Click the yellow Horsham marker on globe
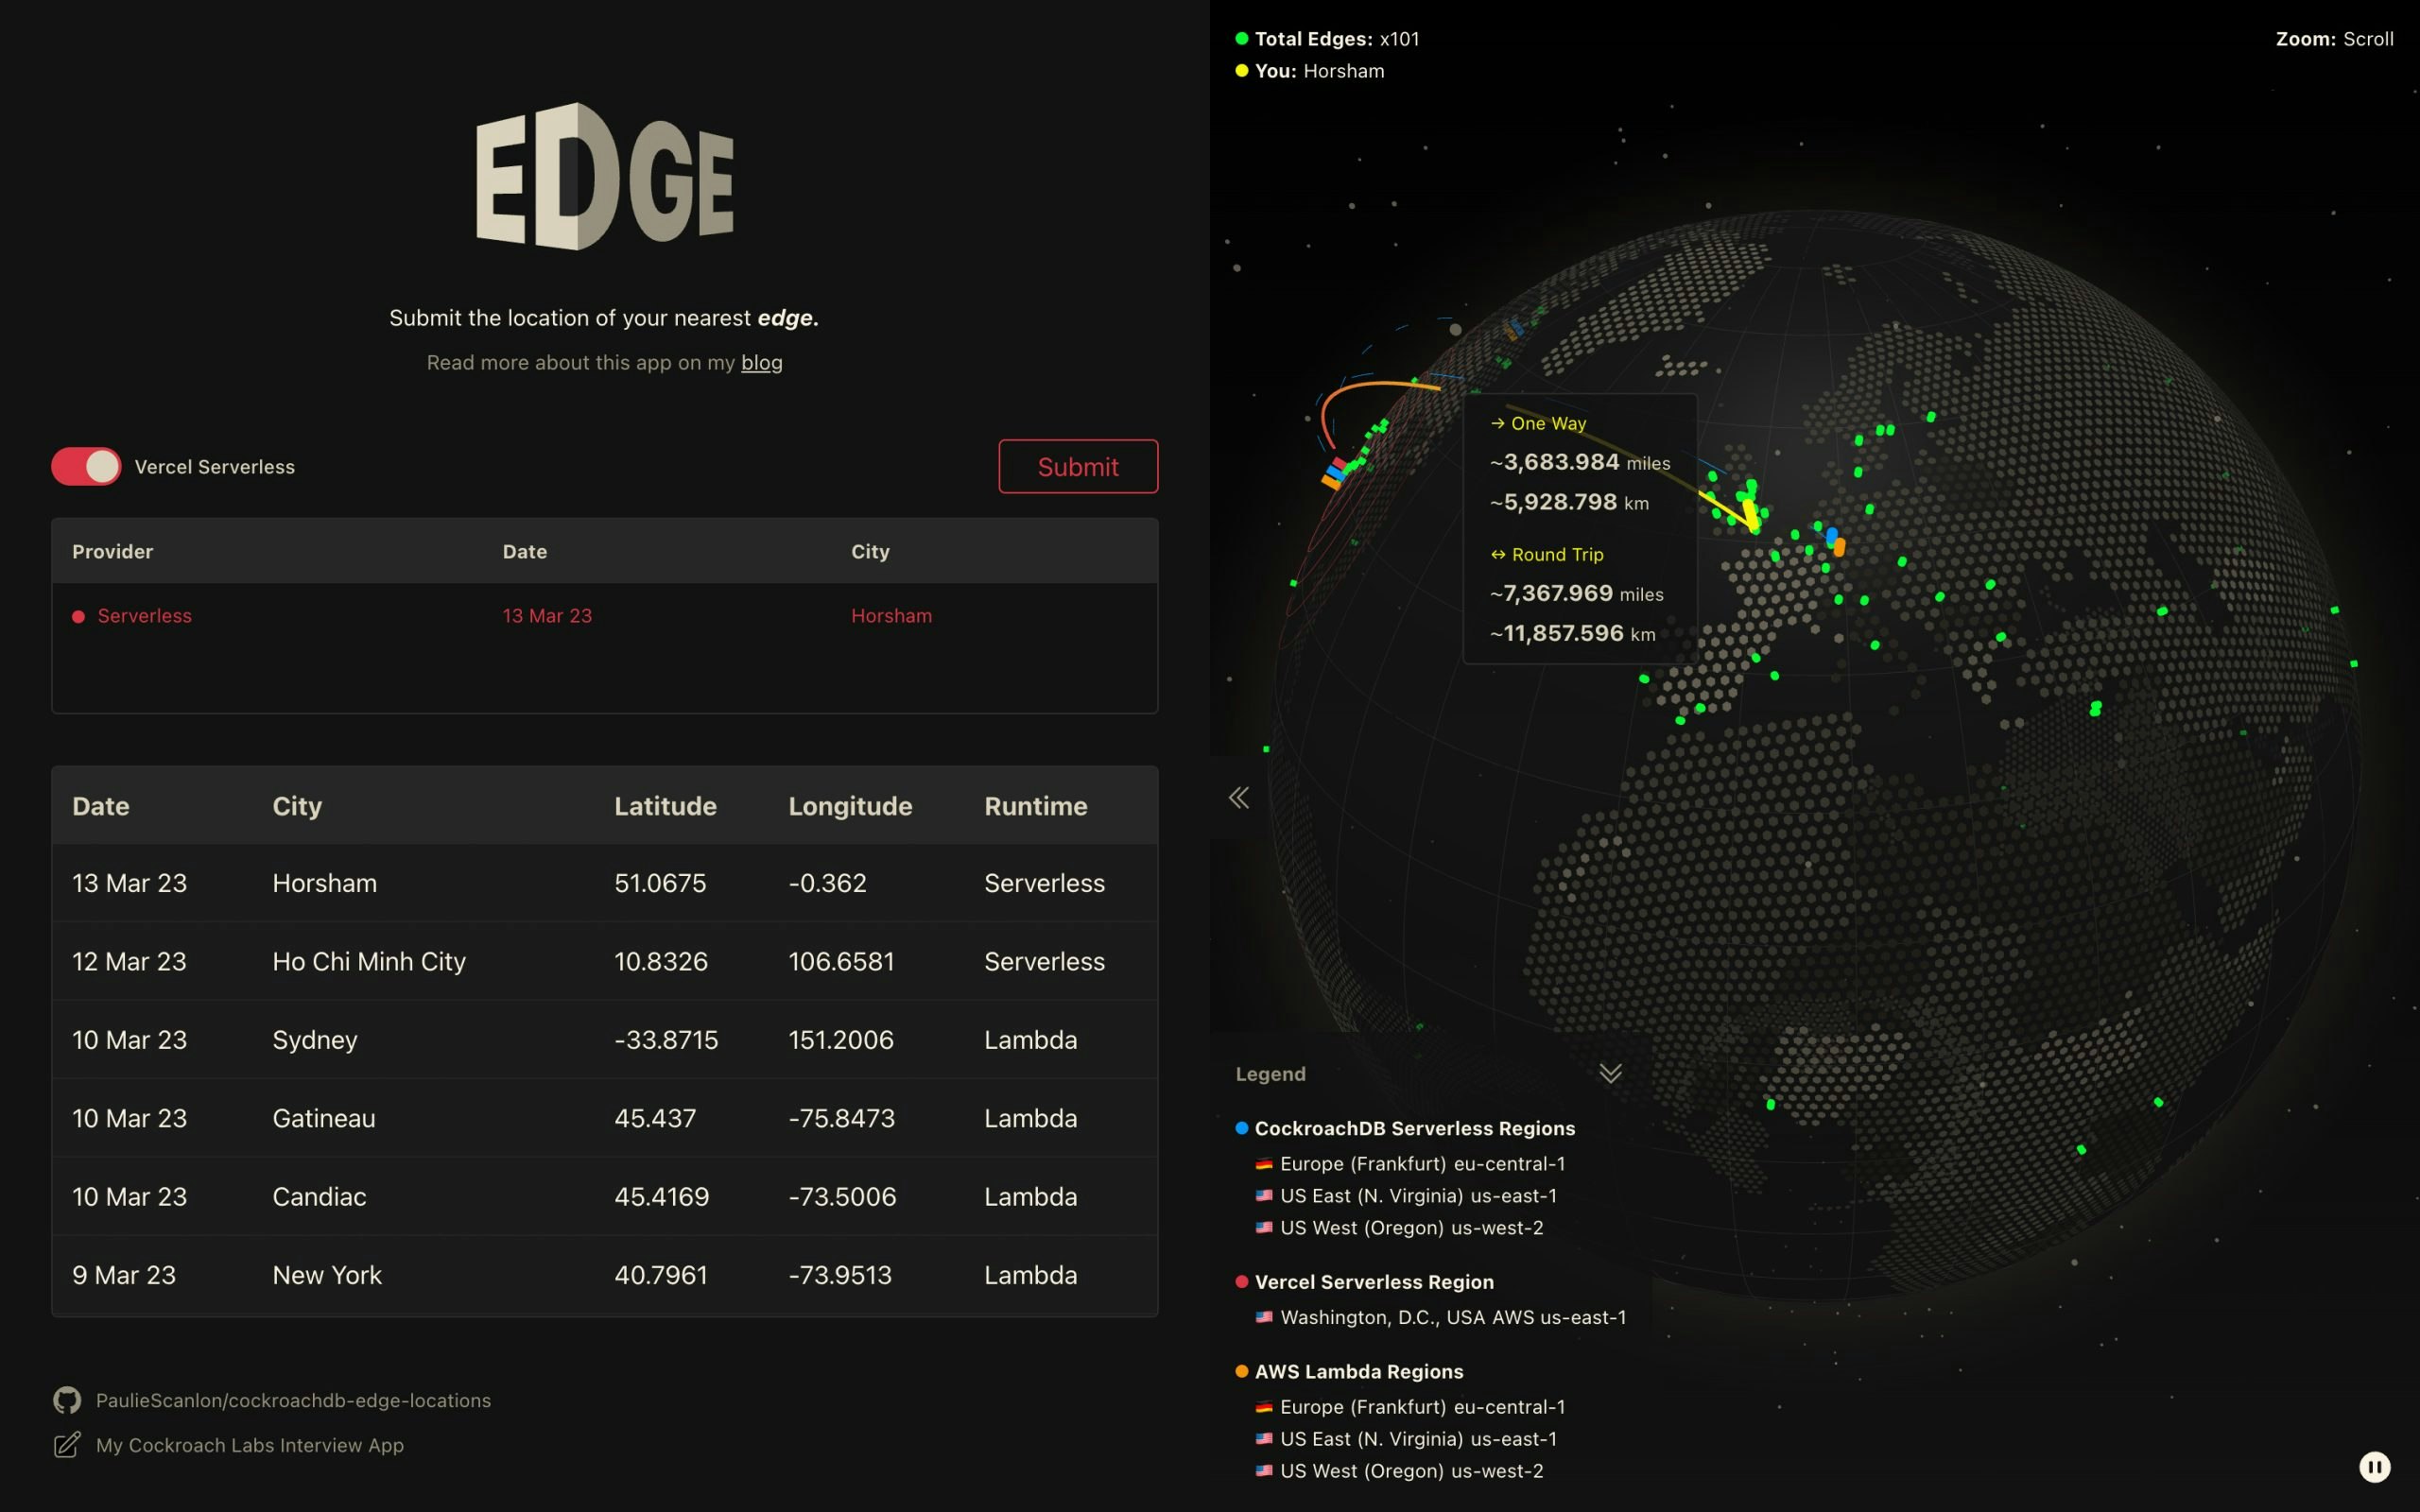The height and width of the screenshot is (1512, 2420). [x=1750, y=514]
